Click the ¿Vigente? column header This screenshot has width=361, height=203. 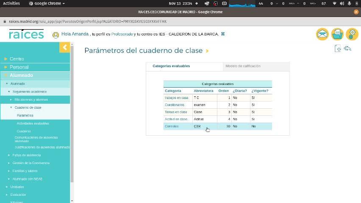(260, 91)
